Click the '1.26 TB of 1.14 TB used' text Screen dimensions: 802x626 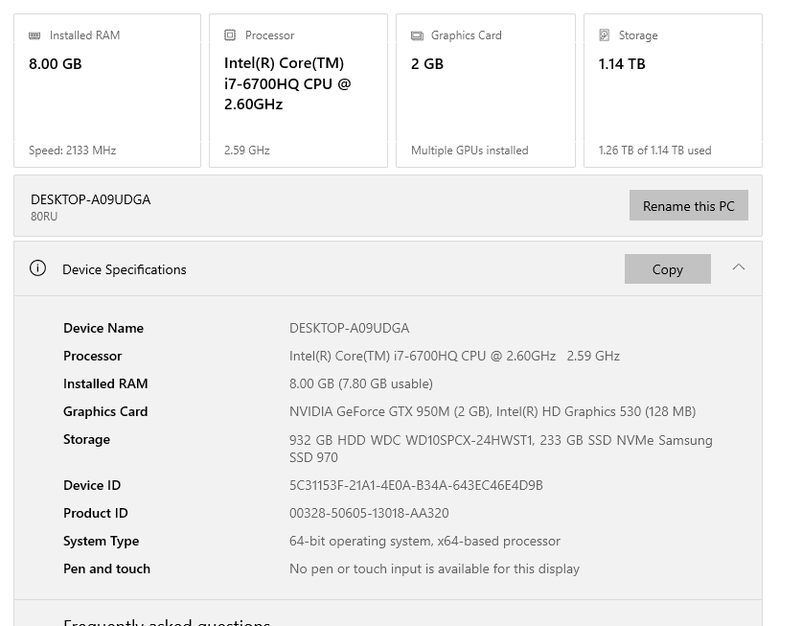(x=654, y=151)
